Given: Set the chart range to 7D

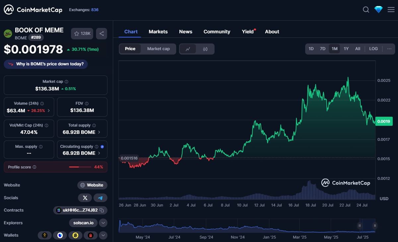Looking at the screenshot, I should pos(323,49).
